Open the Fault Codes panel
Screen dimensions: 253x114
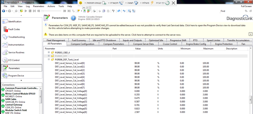(x=21, y=29)
